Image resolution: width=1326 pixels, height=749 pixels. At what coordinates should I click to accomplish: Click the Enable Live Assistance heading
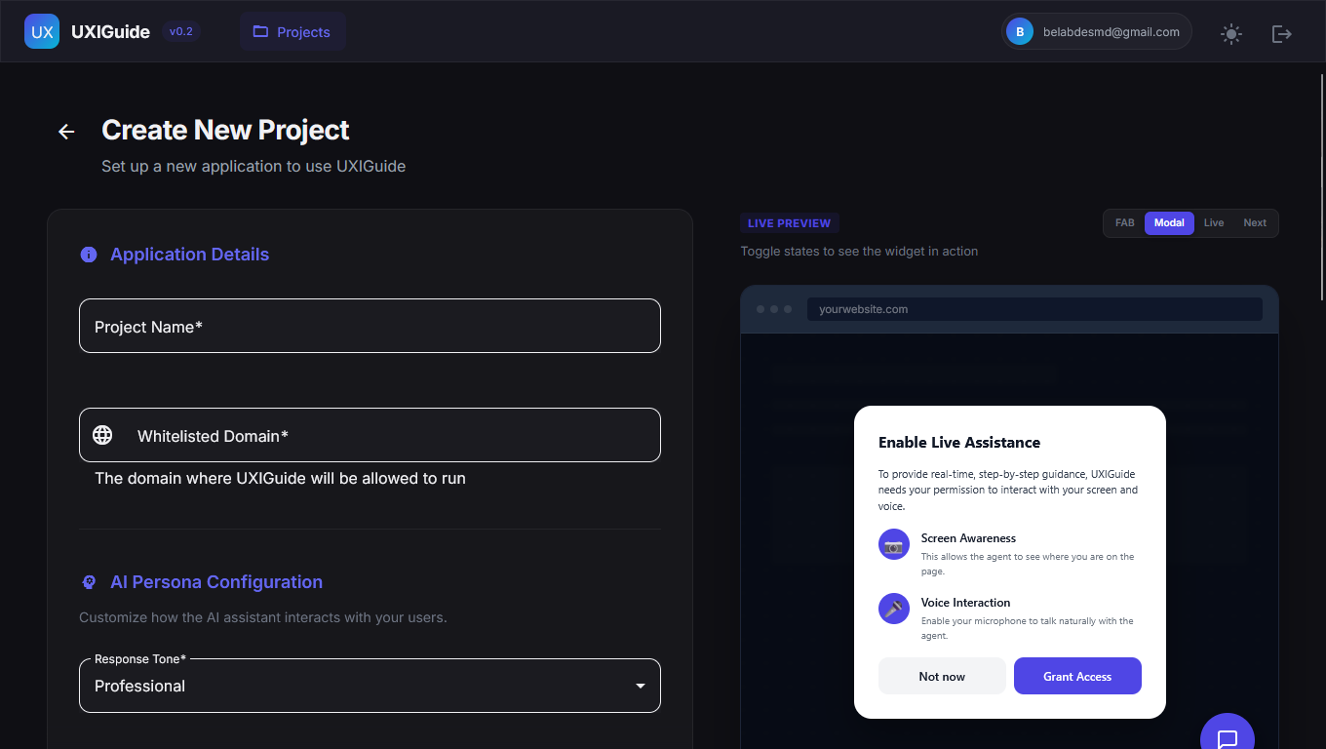point(959,443)
